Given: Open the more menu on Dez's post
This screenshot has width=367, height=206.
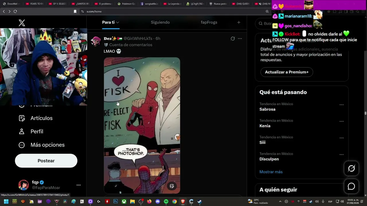Looking at the screenshot, I should pos(240,39).
